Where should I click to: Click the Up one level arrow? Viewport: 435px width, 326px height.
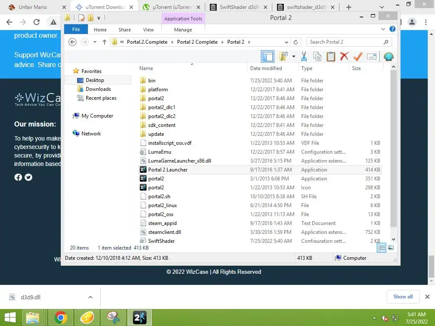click(105, 42)
